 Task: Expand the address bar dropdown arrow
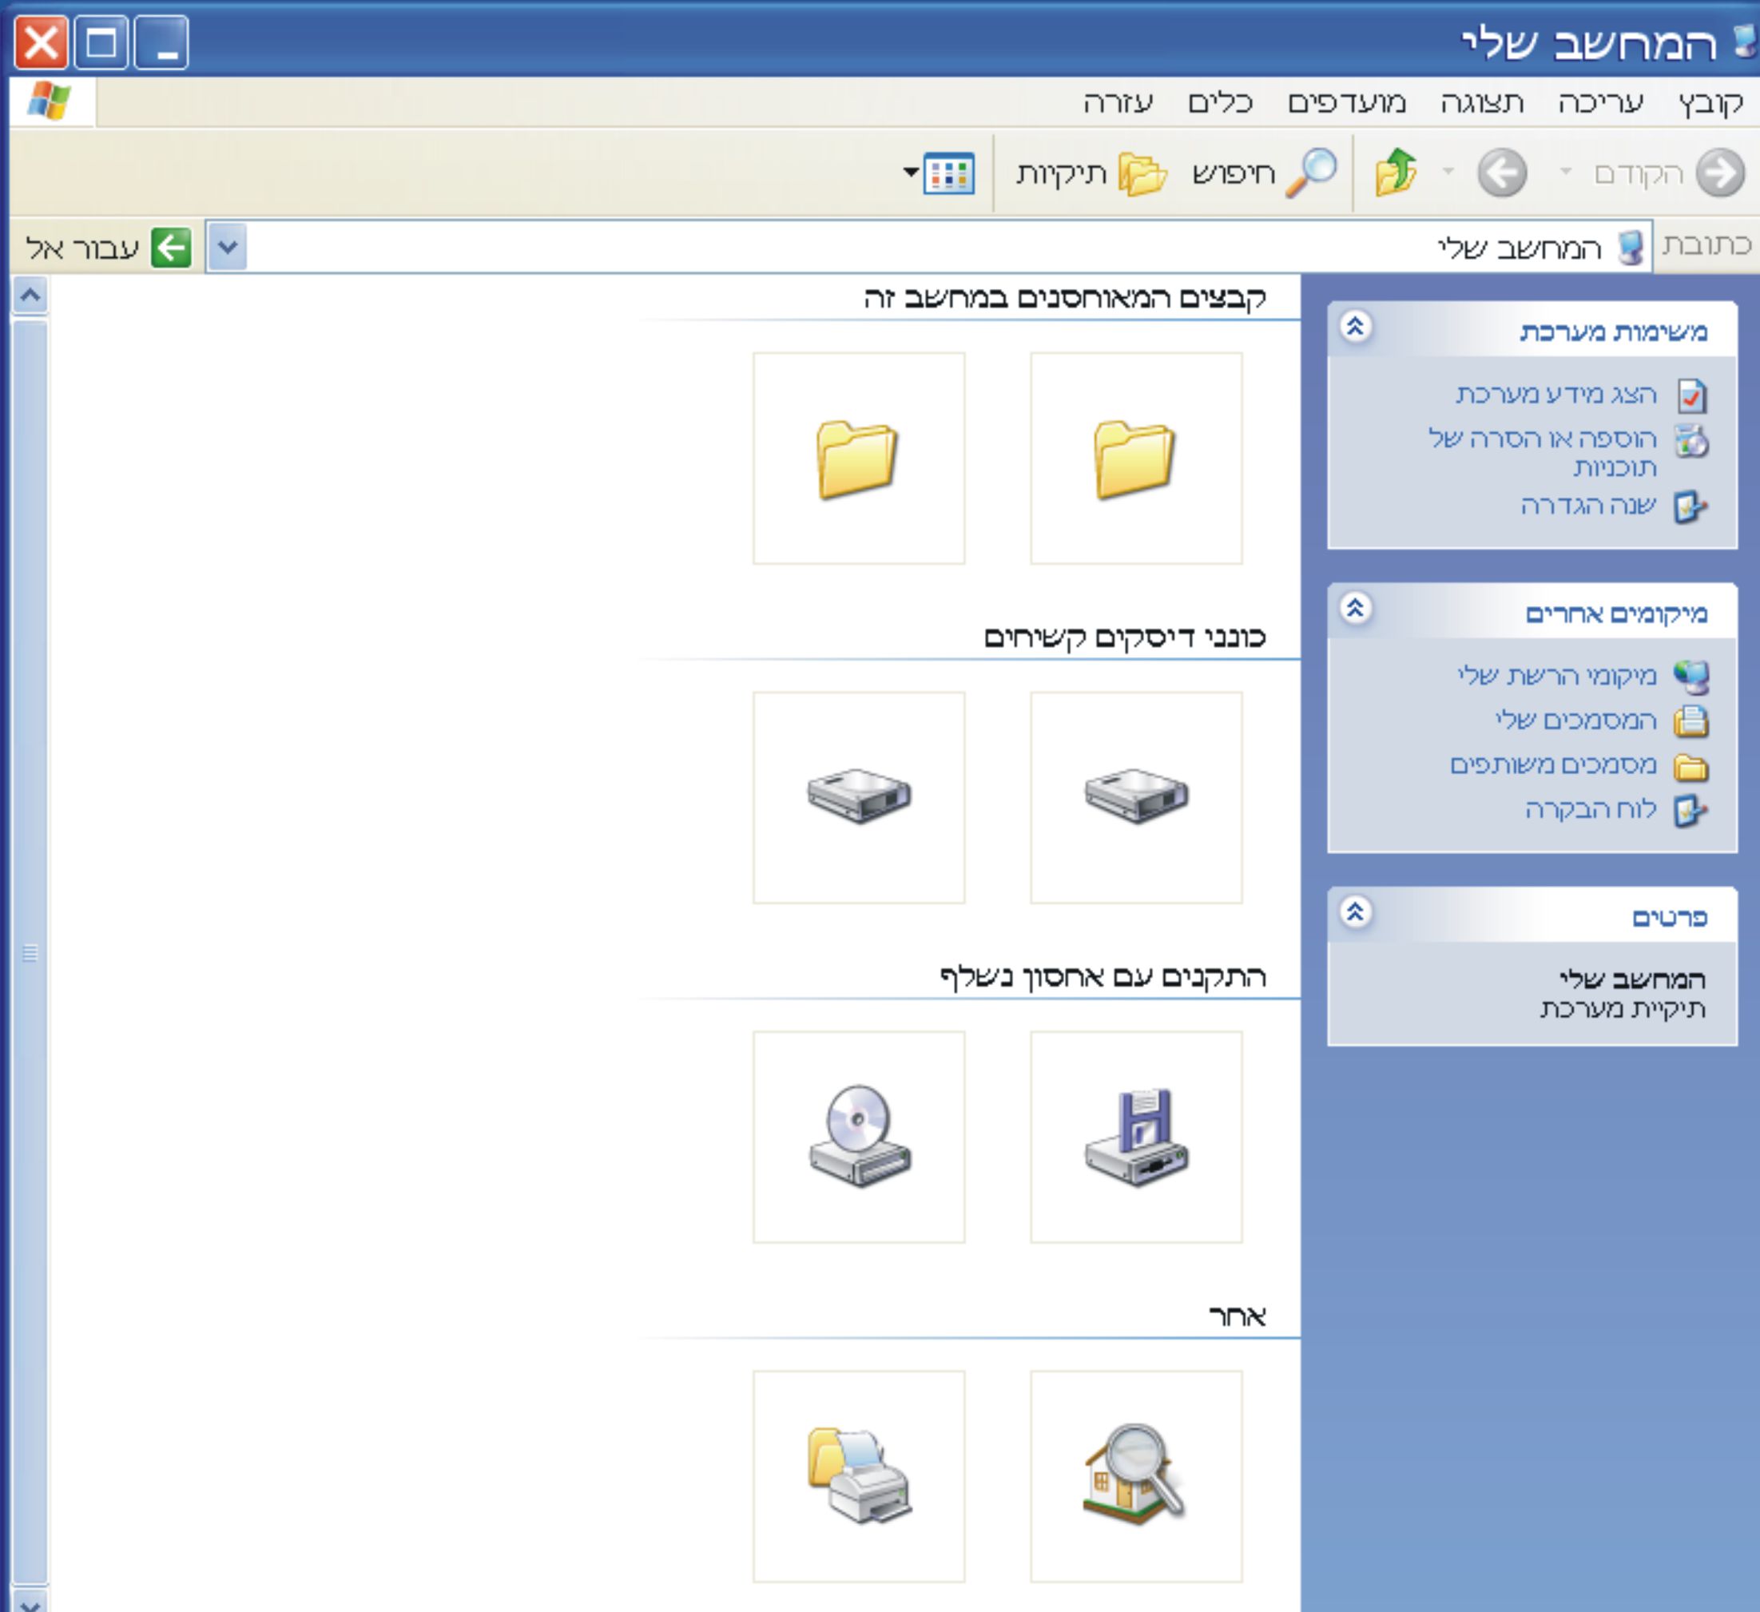click(228, 247)
